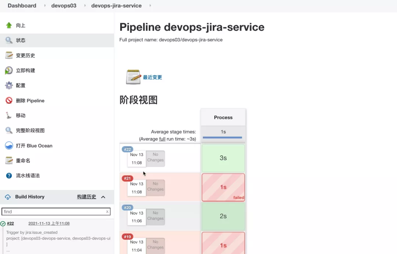Click the clock icon beside 立即构建
This screenshot has height=254, width=397.
(x=9, y=70)
